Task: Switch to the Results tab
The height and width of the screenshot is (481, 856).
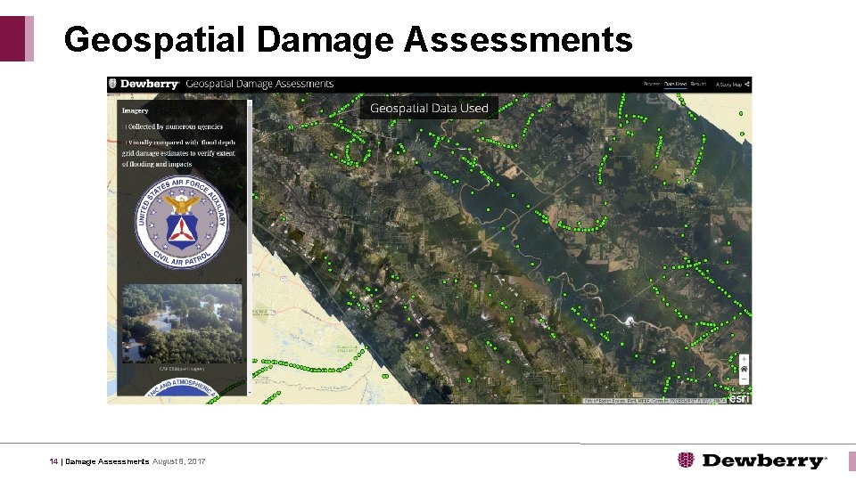Action: [x=698, y=84]
